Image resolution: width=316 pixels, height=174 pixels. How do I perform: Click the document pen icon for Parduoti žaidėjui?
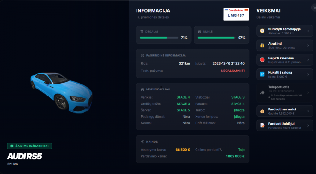click(262, 125)
